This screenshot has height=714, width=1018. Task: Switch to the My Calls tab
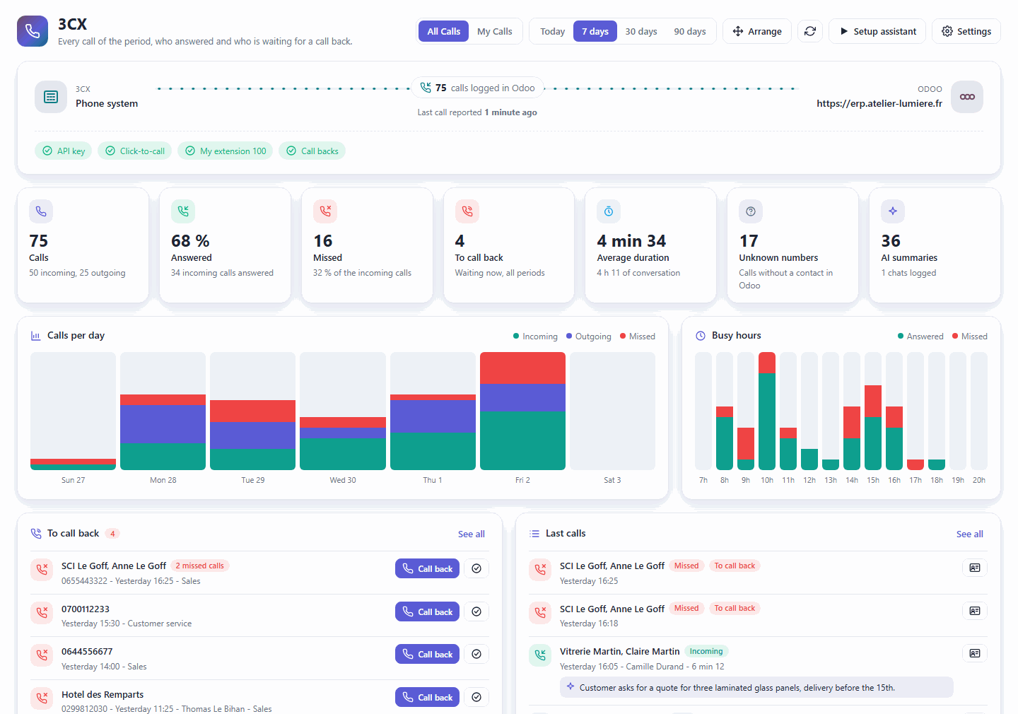(x=495, y=31)
